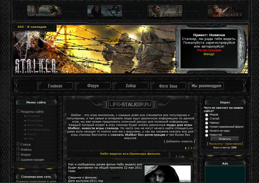This screenshot has height=183, width=259.
Task: Click the Сталкерская сеть panel header
Action: point(36,177)
